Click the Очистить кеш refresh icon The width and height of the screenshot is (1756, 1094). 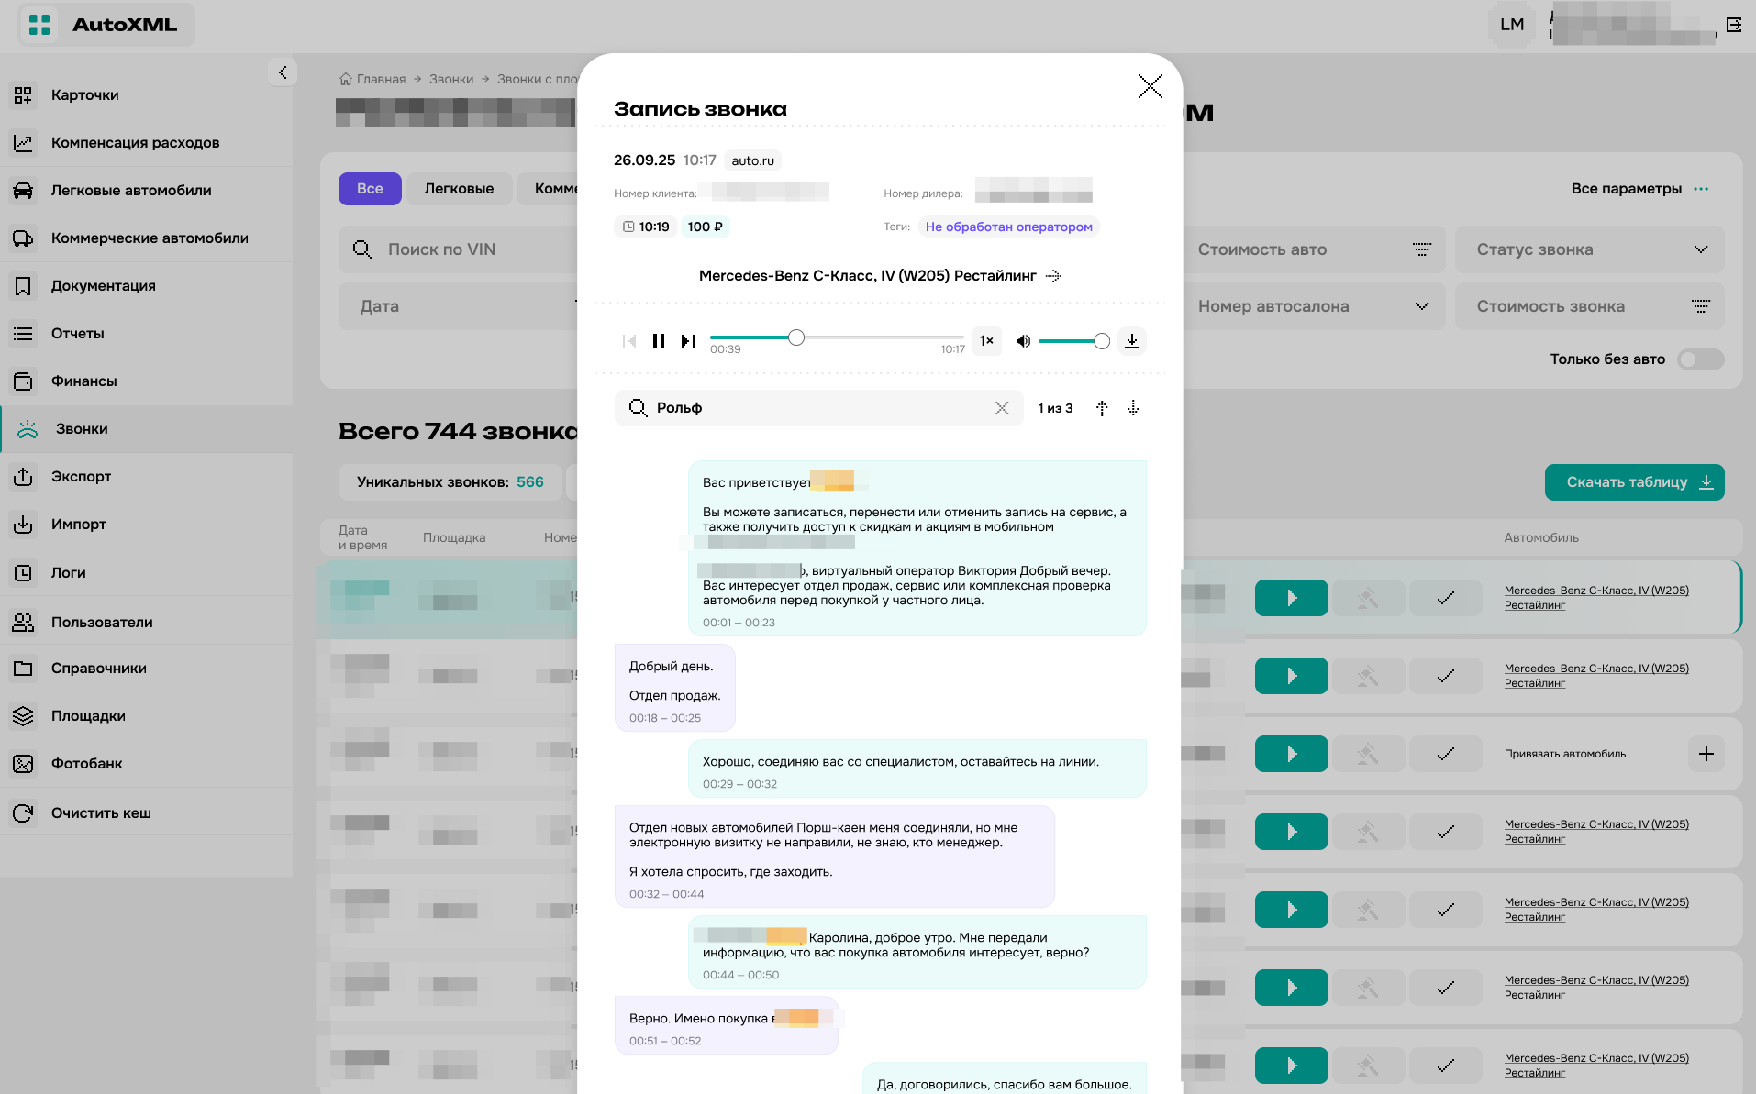tap(23, 813)
